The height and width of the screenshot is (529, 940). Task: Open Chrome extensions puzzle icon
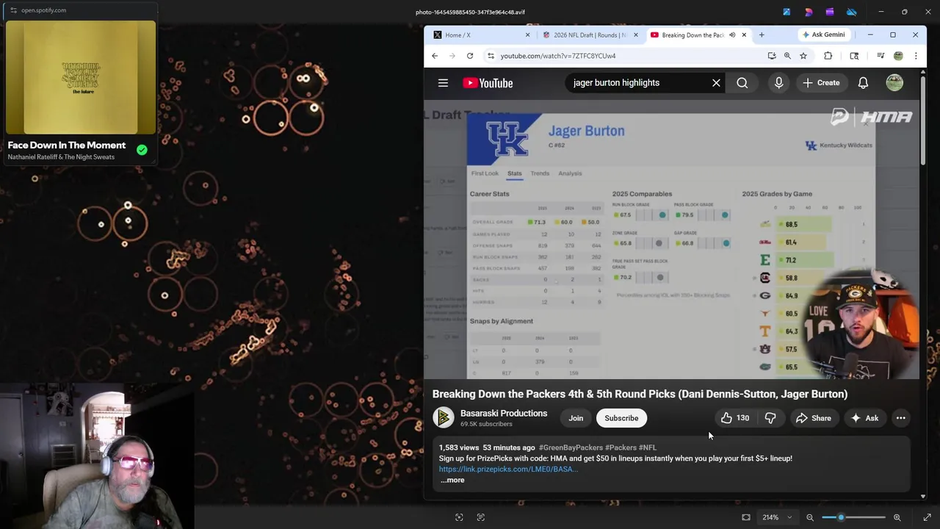828,56
